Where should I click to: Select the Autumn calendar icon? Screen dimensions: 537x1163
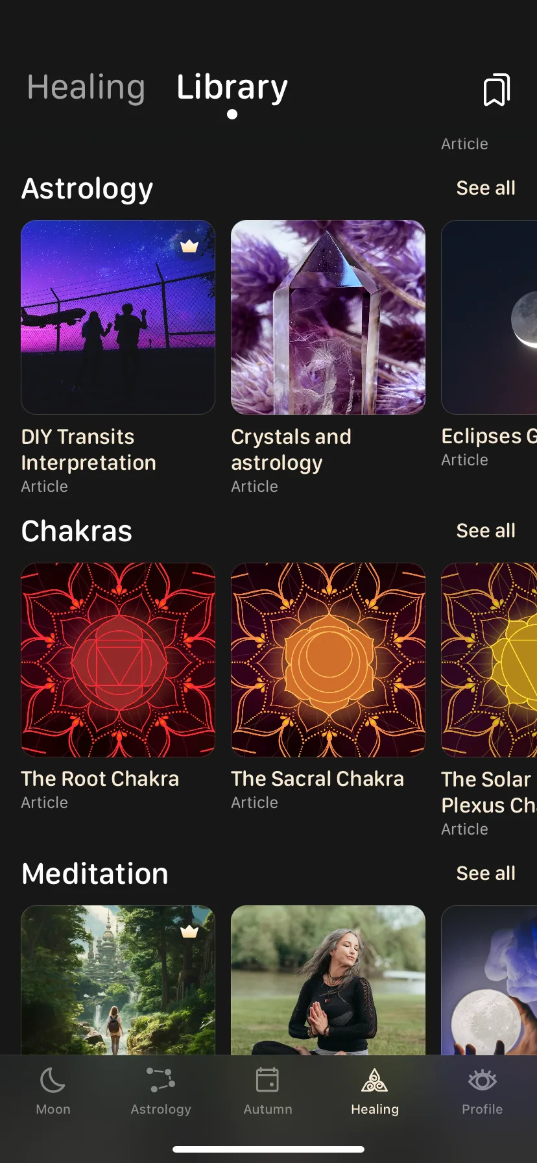point(267,1081)
